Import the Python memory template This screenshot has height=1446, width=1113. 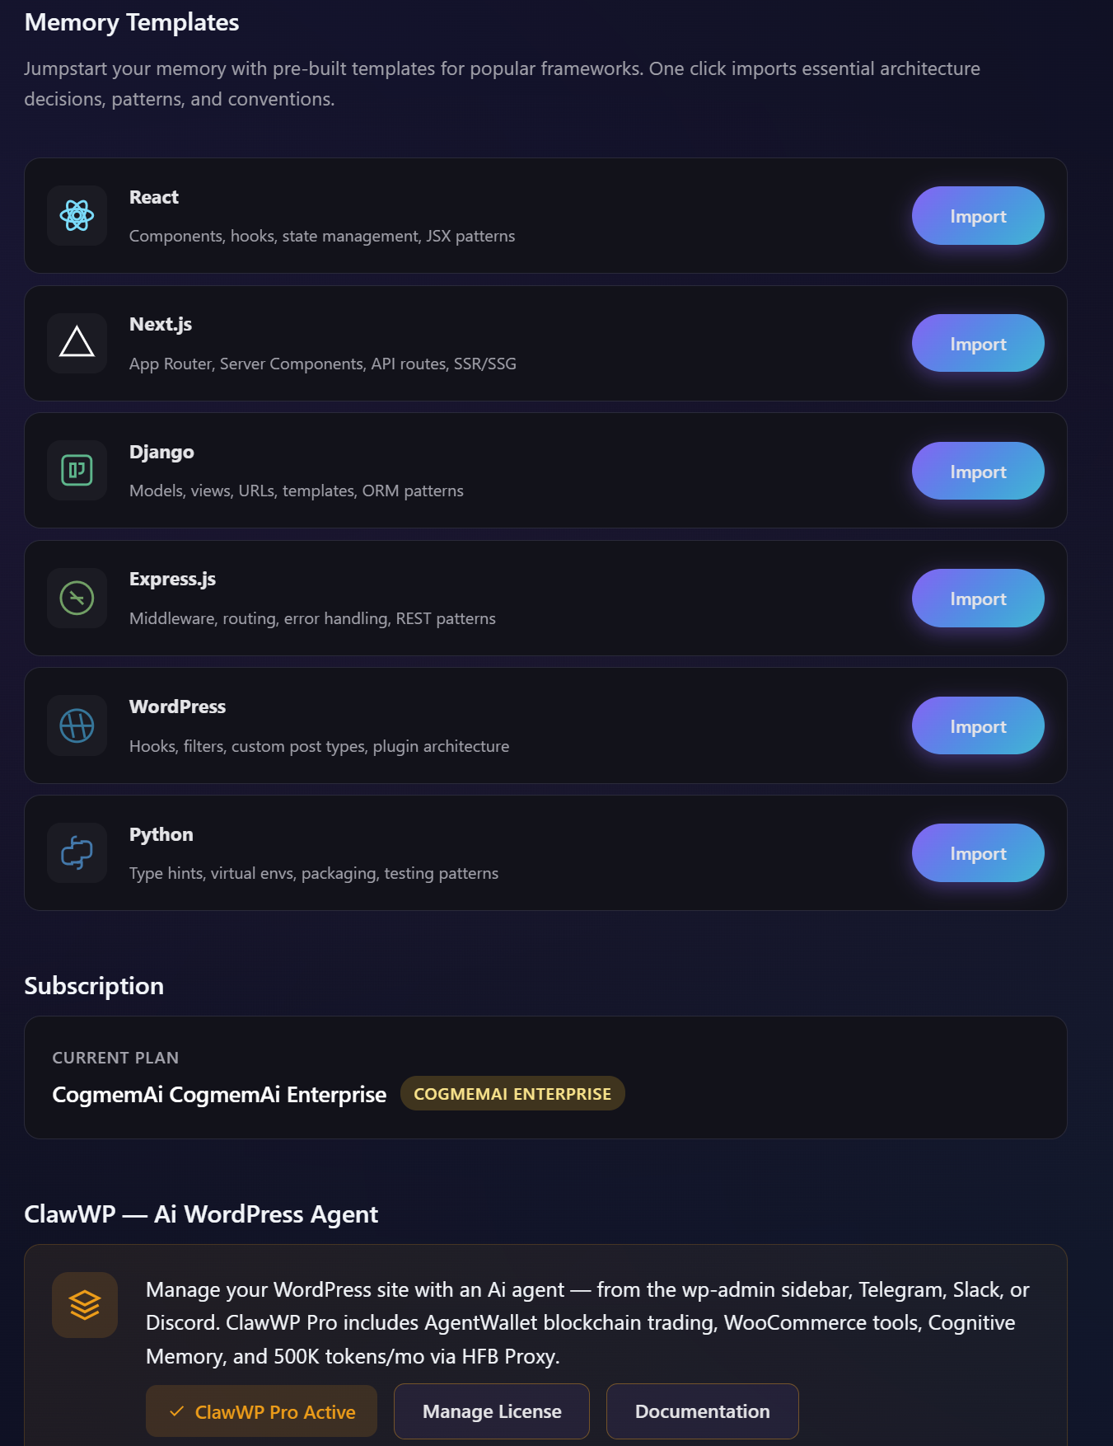977,853
